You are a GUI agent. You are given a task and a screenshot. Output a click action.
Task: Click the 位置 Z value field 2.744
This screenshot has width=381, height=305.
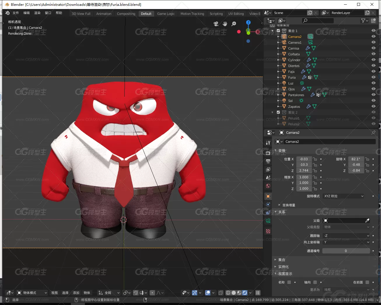click(x=304, y=170)
